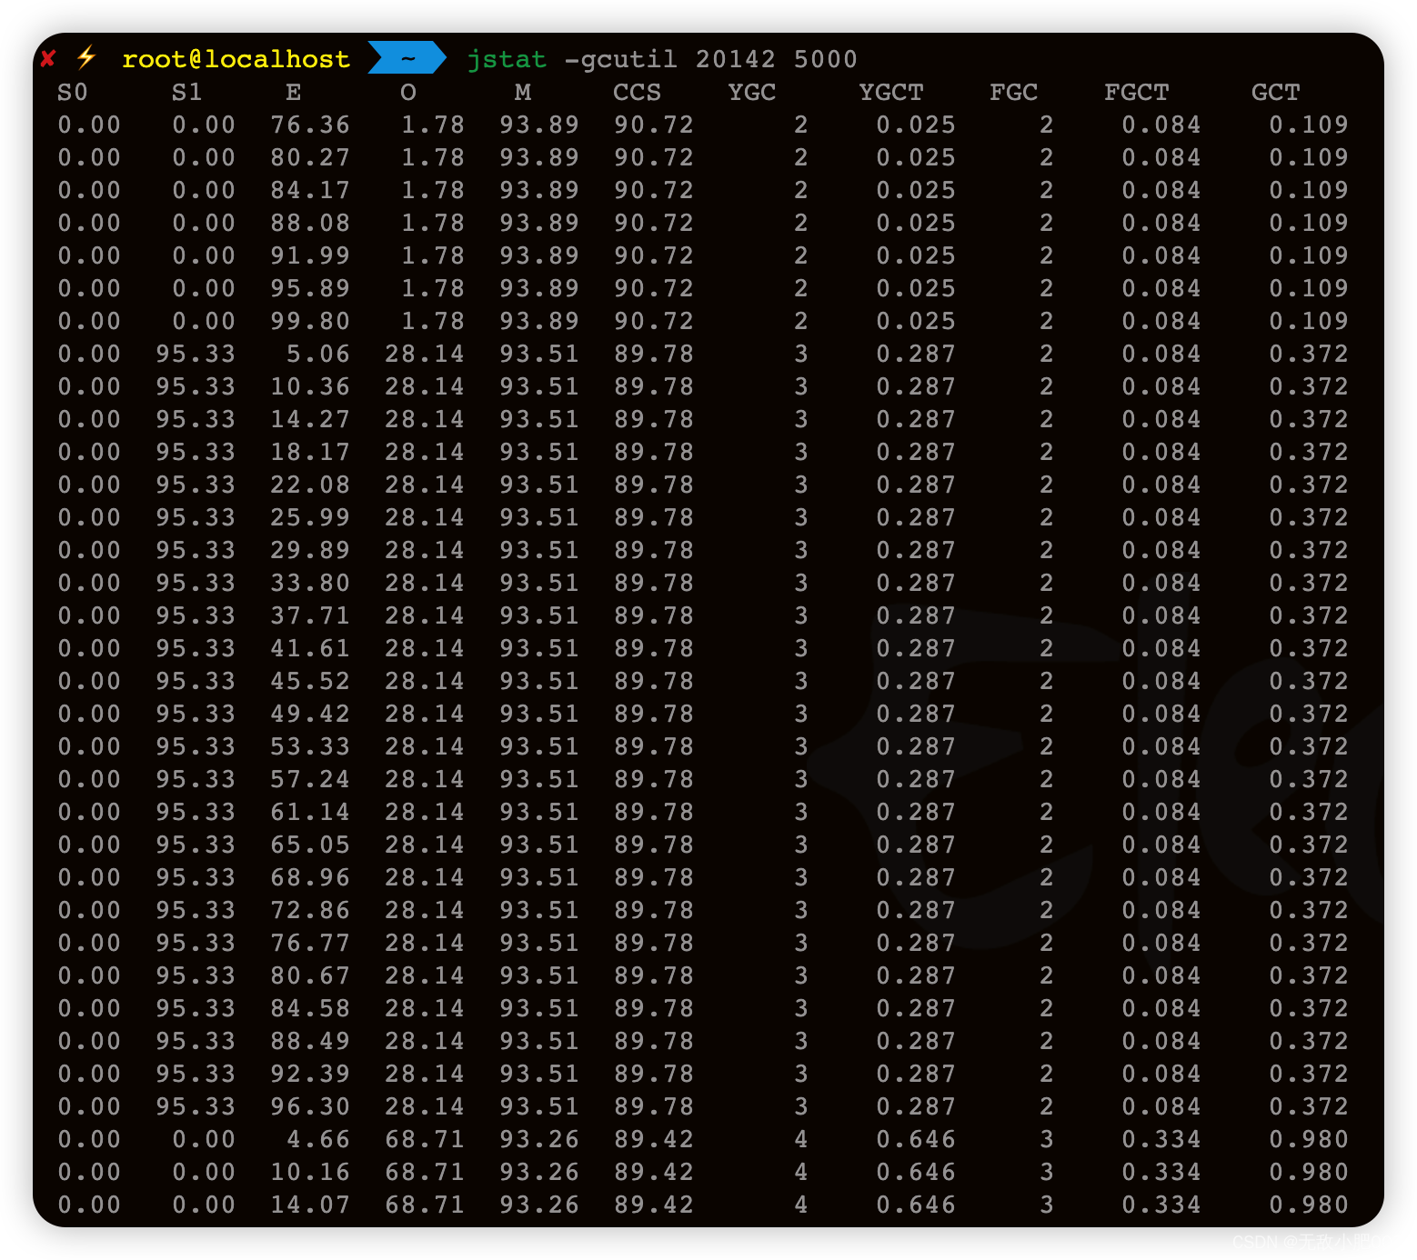Viewport: 1417px width, 1260px height.
Task: Click interval value 5000 in the command
Action: [x=826, y=59]
